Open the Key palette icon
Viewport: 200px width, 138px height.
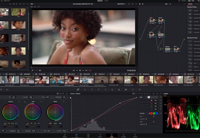(x=126, y=90)
